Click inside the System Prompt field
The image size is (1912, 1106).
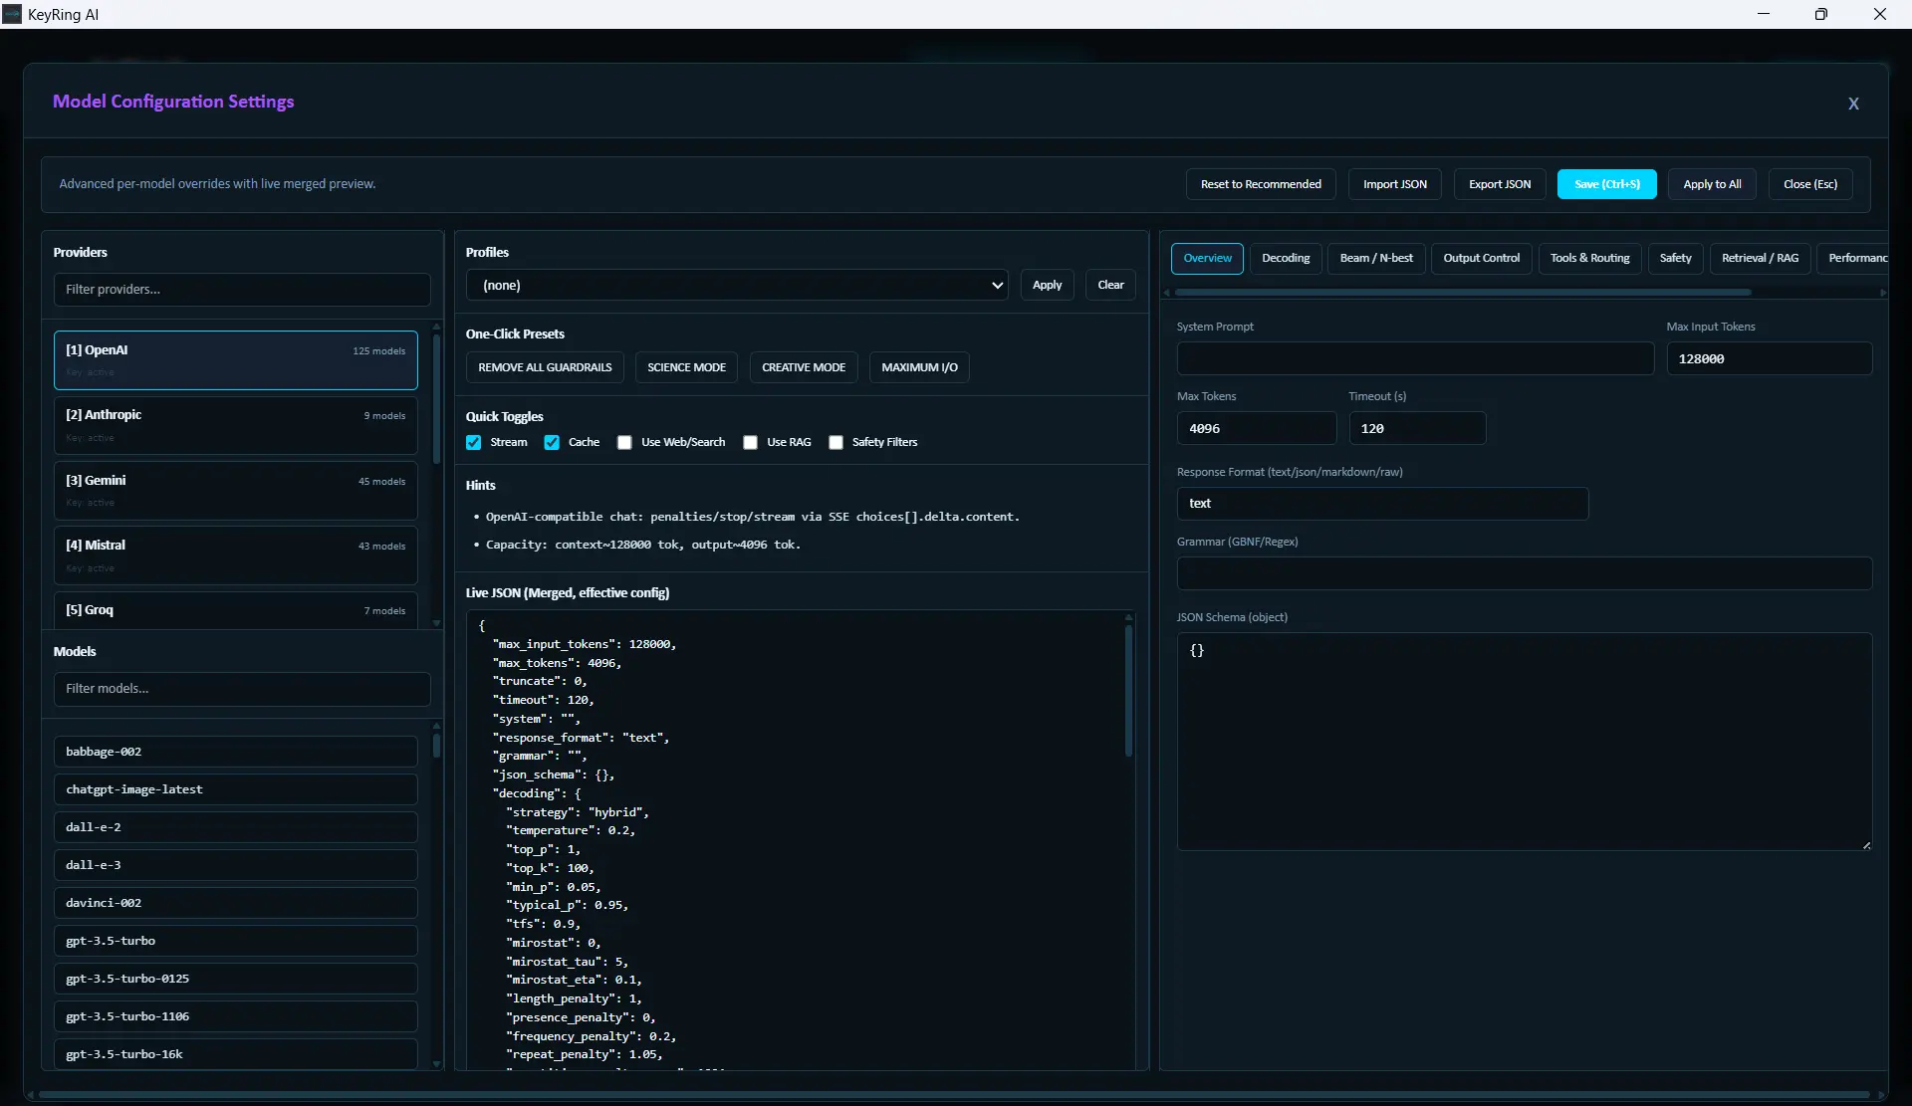pyautogui.click(x=1414, y=358)
